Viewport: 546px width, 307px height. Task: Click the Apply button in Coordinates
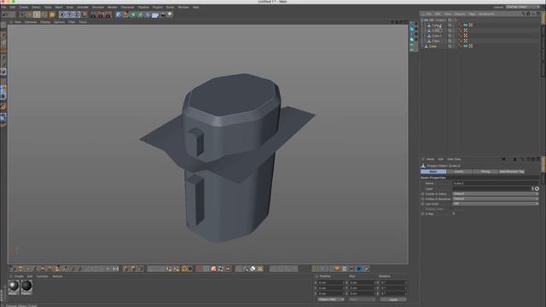(393, 299)
